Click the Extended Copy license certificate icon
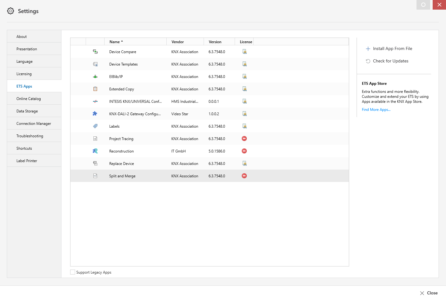This screenshot has height=300, width=446. (245, 89)
